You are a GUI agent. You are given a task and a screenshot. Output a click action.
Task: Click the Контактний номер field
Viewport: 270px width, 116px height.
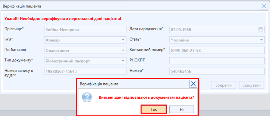pos(217,50)
